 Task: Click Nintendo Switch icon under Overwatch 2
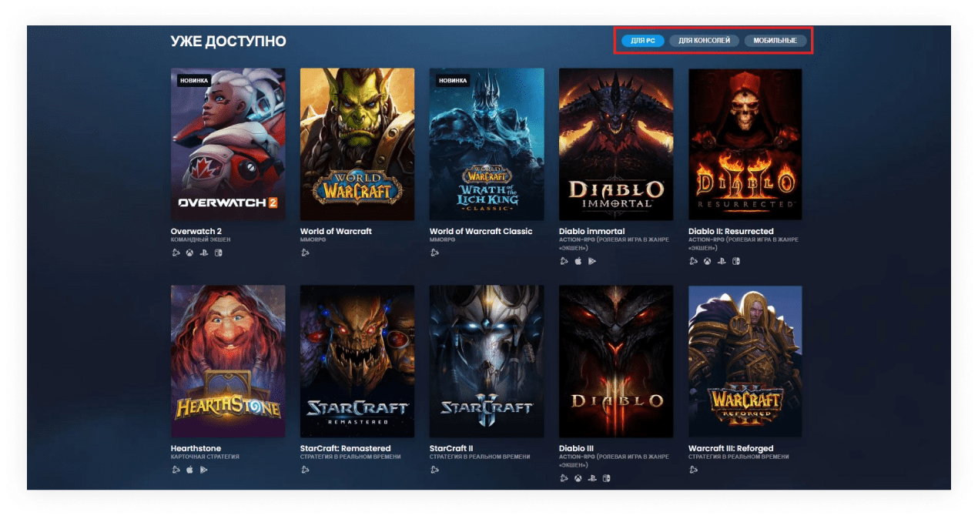coord(219,253)
